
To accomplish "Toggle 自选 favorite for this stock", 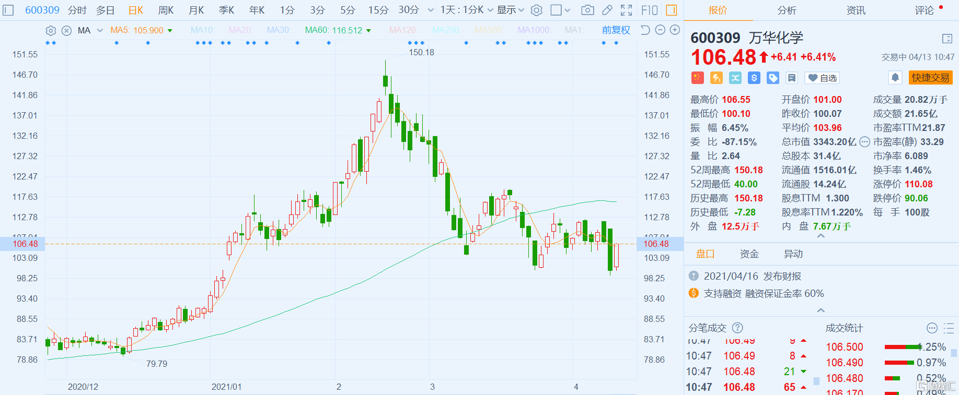I will [822, 78].
